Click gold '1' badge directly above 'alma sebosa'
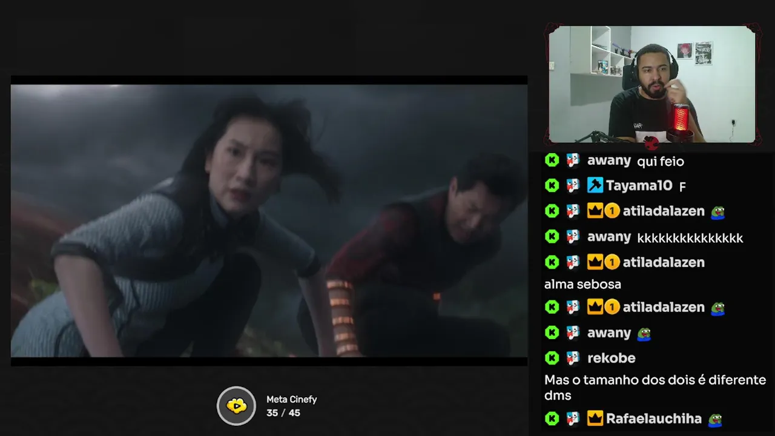Screen dimensions: 775x436 pyautogui.click(x=612, y=262)
